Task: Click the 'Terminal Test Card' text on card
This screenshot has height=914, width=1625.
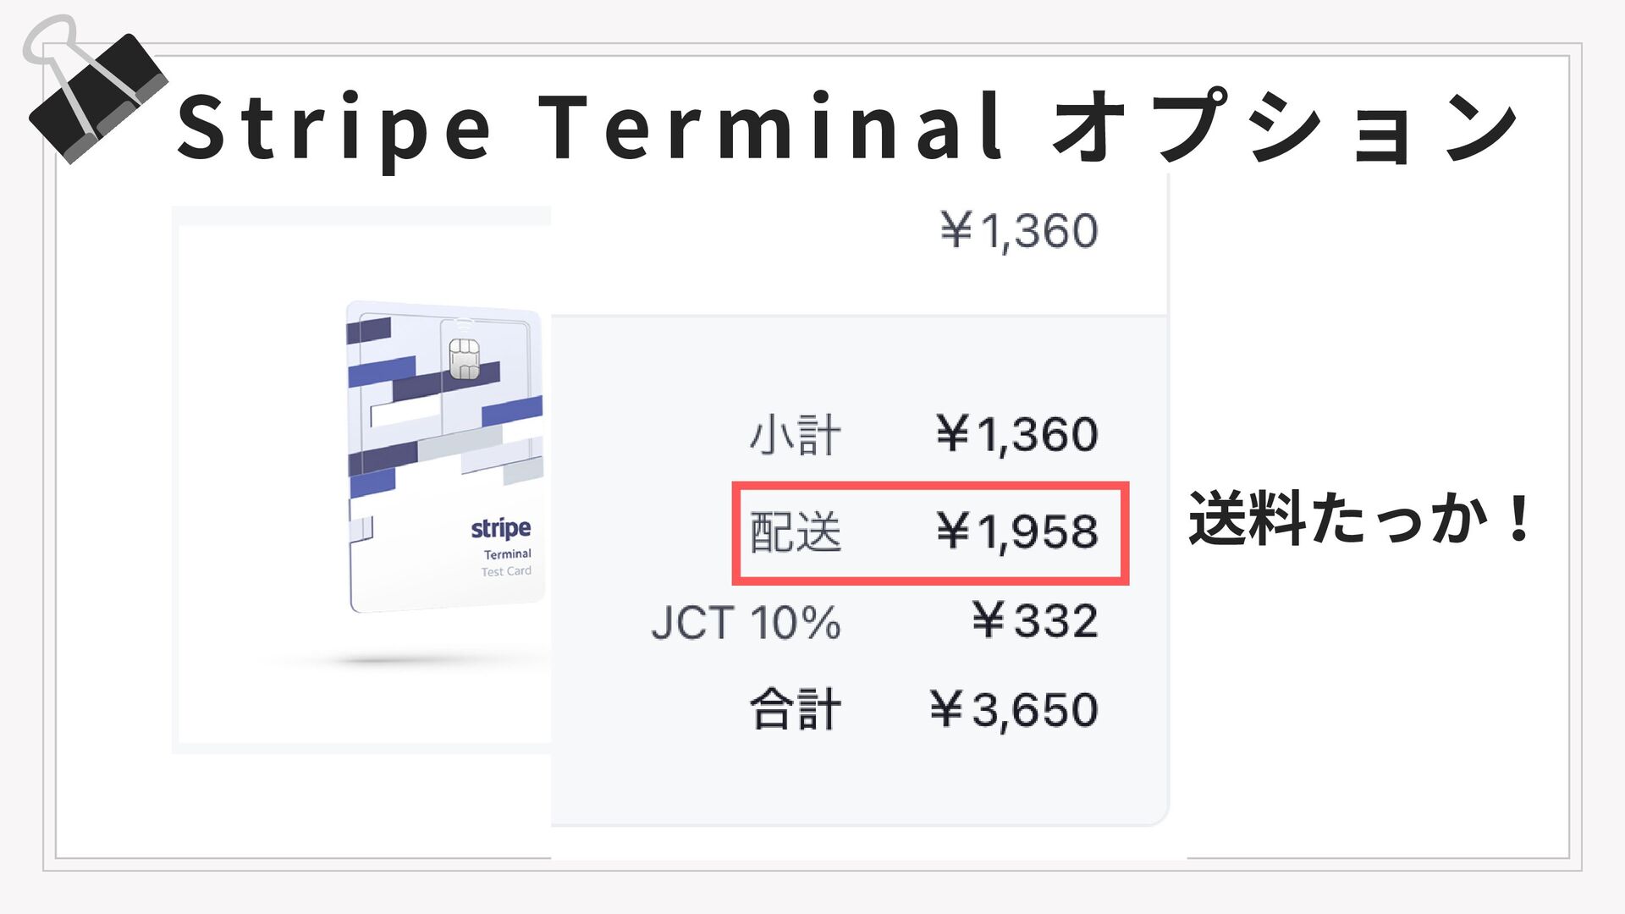Action: click(507, 563)
